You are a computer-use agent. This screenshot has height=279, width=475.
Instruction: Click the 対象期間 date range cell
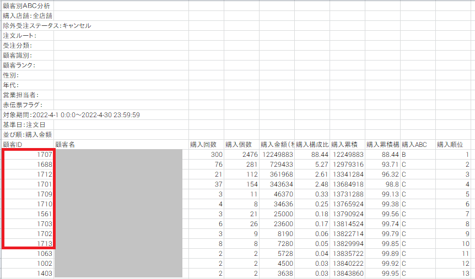28,115
